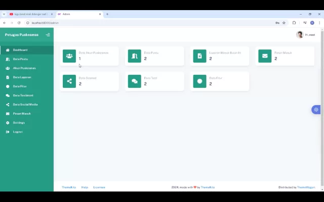Click the Data Testi card chat icon

(x=135, y=81)
